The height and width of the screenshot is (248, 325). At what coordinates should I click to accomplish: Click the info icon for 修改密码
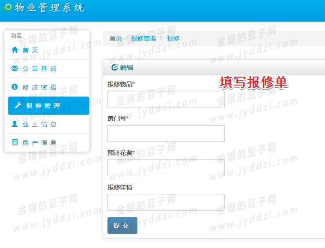click(15, 87)
